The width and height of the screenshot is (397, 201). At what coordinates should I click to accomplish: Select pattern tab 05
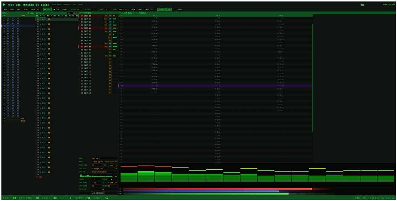click(55, 16)
